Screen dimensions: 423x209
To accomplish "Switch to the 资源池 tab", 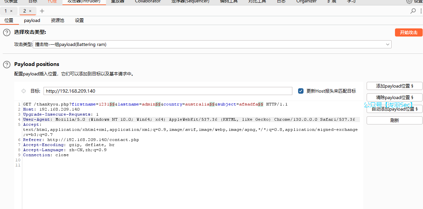I will coord(57,20).
